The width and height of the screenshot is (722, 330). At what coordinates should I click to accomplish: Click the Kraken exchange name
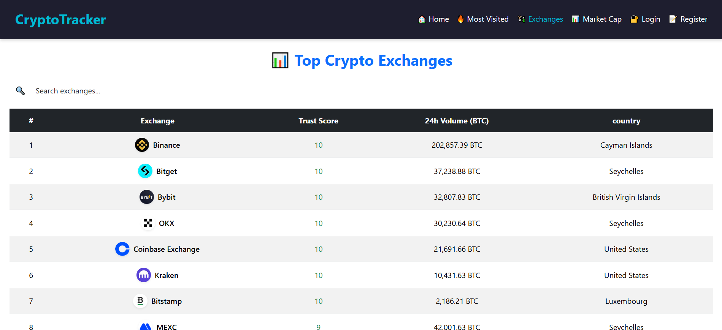167,275
